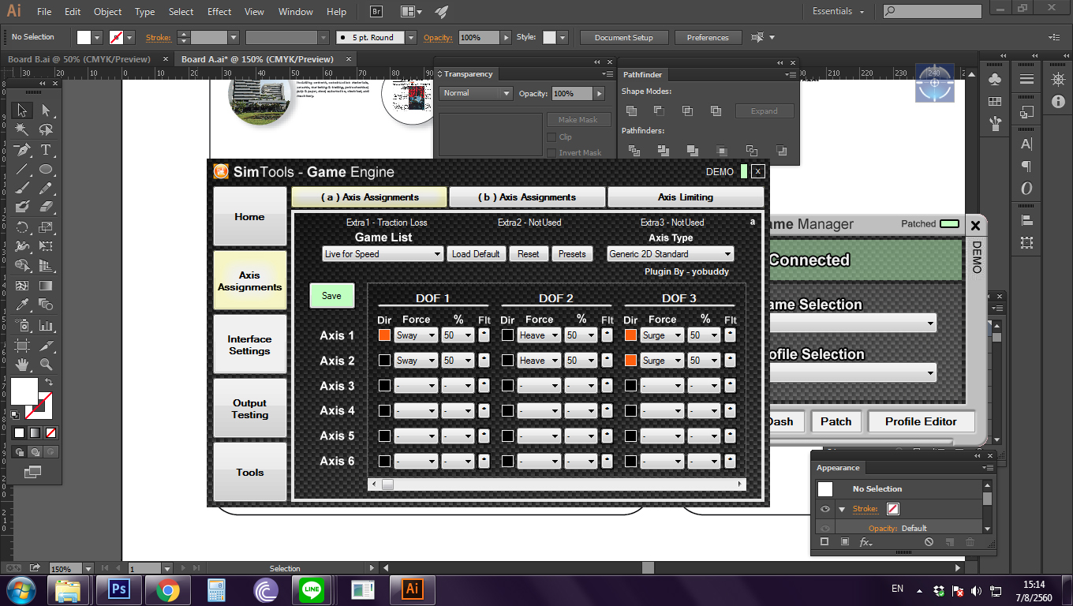Open Output Testing in SimTools sidebar
Screen dimensions: 1073x606
(249, 409)
